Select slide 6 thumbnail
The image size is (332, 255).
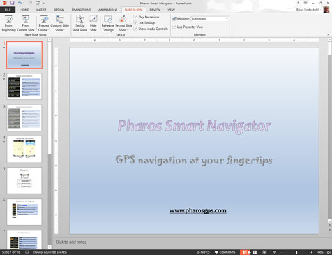(x=24, y=212)
